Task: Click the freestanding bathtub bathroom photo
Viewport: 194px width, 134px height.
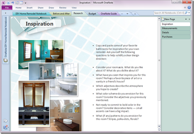Action: click(53, 79)
